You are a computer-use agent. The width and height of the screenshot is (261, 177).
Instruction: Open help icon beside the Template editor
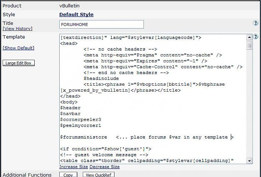click(x=256, y=37)
